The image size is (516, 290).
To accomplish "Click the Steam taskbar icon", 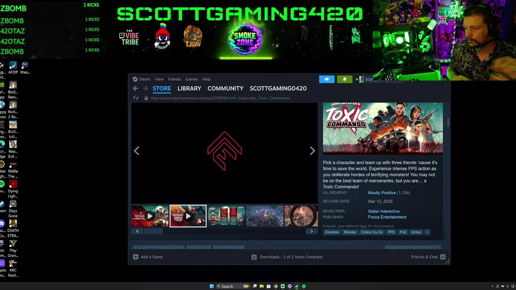I will click(297, 286).
